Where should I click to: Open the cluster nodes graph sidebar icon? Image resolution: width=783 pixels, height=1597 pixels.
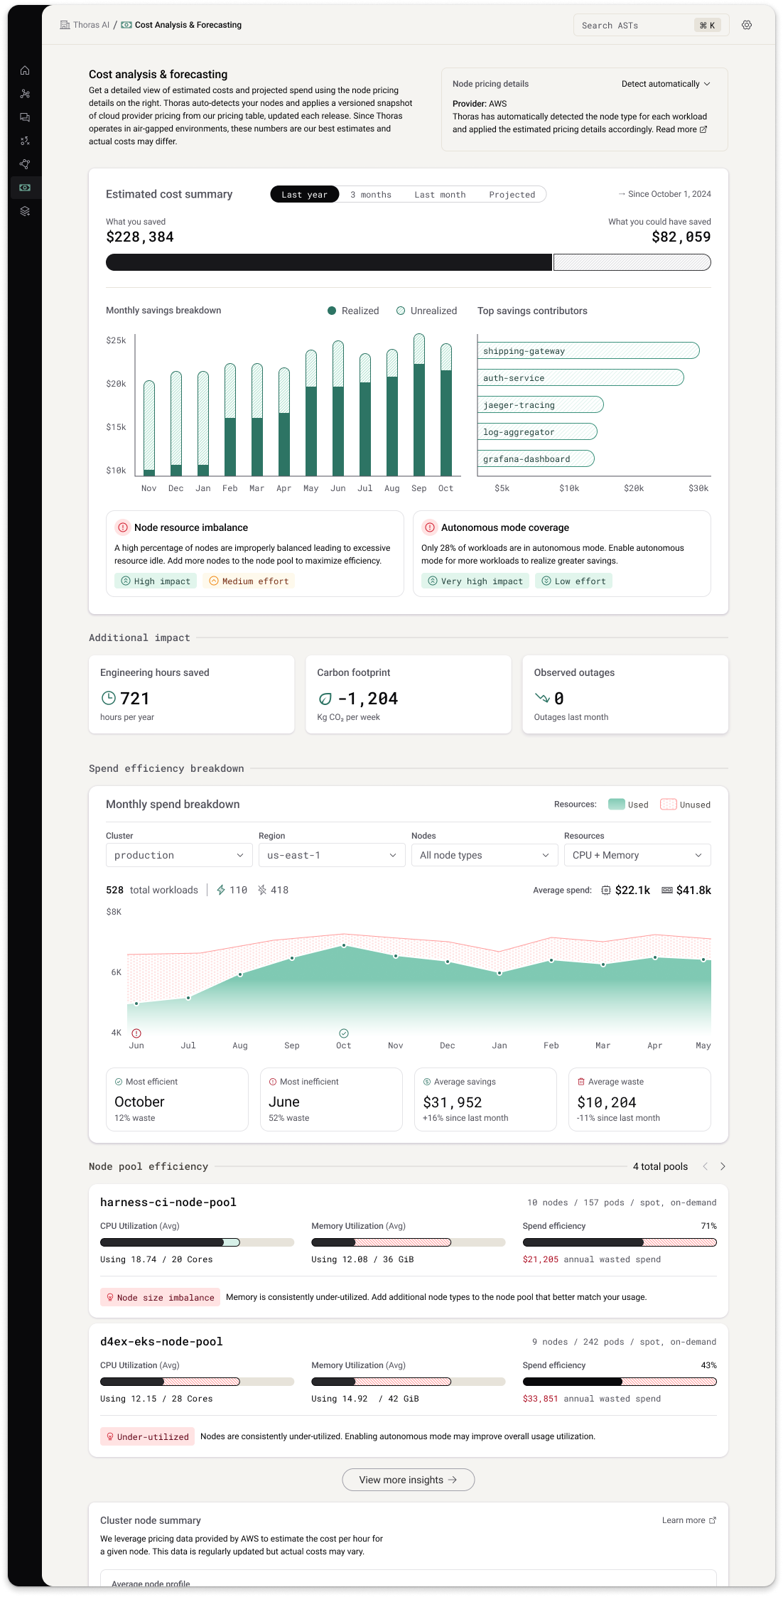25,94
